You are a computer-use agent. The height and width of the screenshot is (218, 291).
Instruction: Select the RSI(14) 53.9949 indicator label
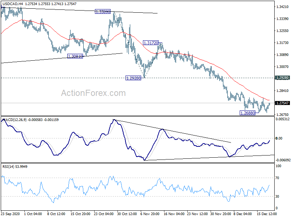pyautogui.click(x=15, y=167)
